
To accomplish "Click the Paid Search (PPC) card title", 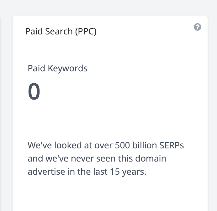I will tap(61, 32).
